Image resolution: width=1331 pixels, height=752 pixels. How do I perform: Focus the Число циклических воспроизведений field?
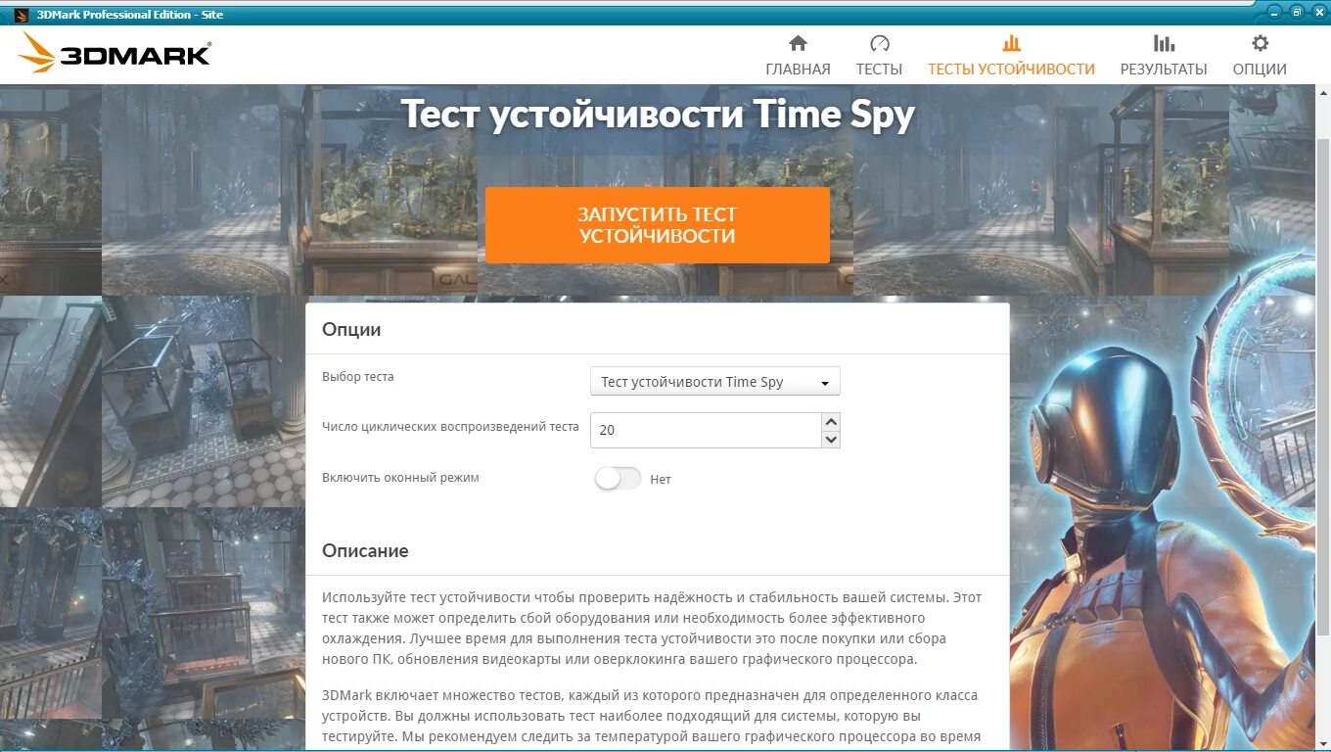706,430
